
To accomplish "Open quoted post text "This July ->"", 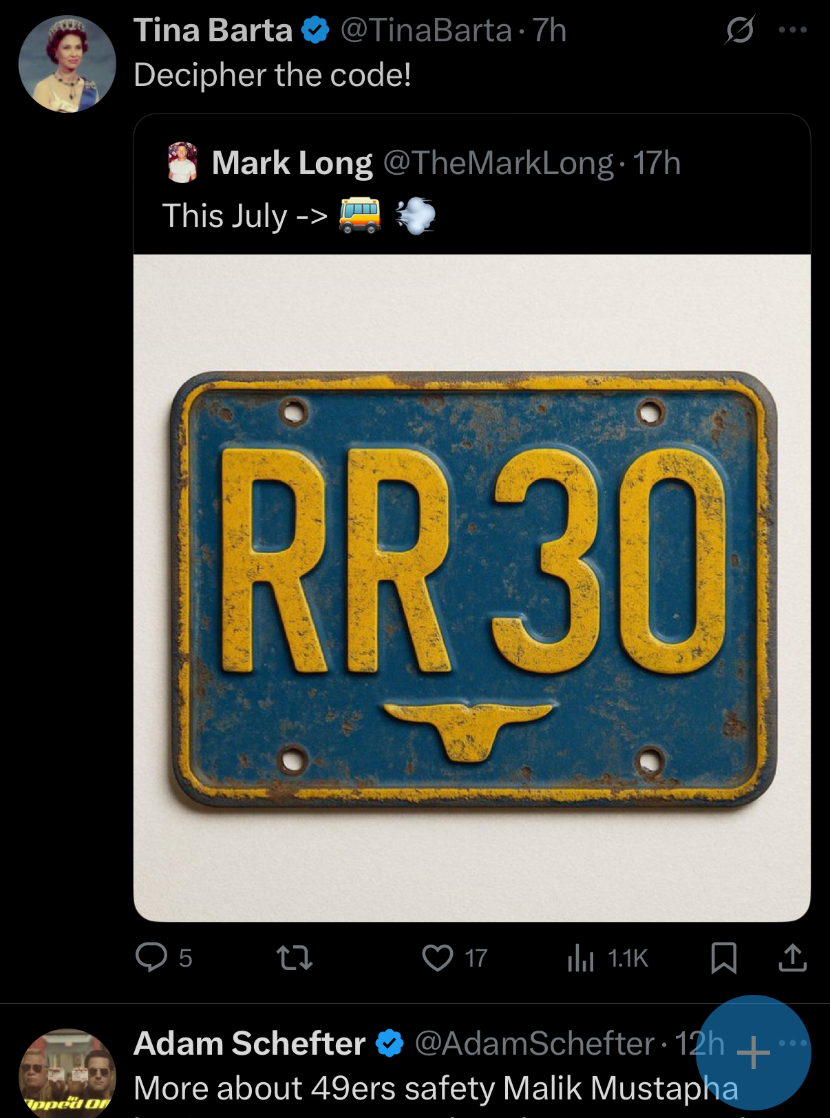I will 245,216.
